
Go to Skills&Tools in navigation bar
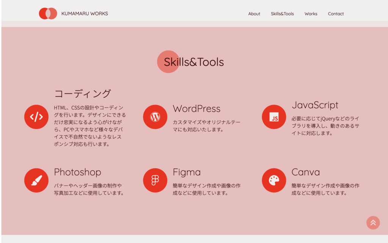(x=282, y=14)
